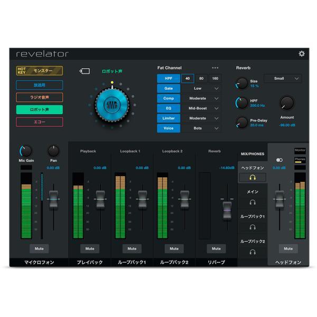Select the ロボット声 preset button
This screenshot has width=317, height=317.
pos(40,109)
